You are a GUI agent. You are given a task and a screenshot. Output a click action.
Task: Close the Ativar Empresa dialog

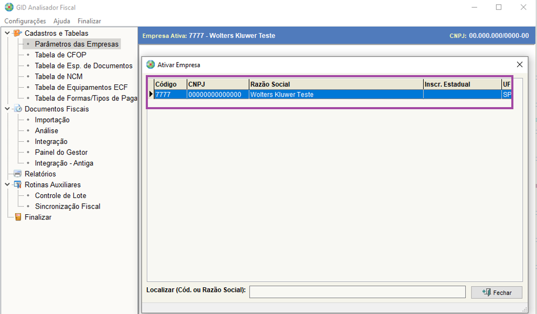click(520, 65)
